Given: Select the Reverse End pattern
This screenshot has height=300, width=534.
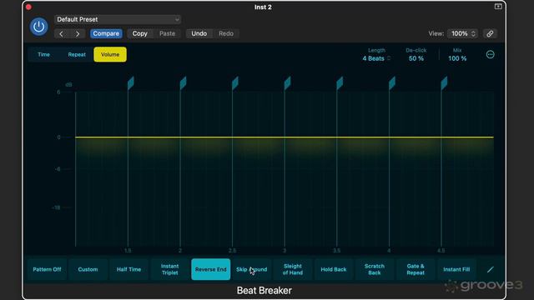Looking at the screenshot, I should pyautogui.click(x=211, y=269).
